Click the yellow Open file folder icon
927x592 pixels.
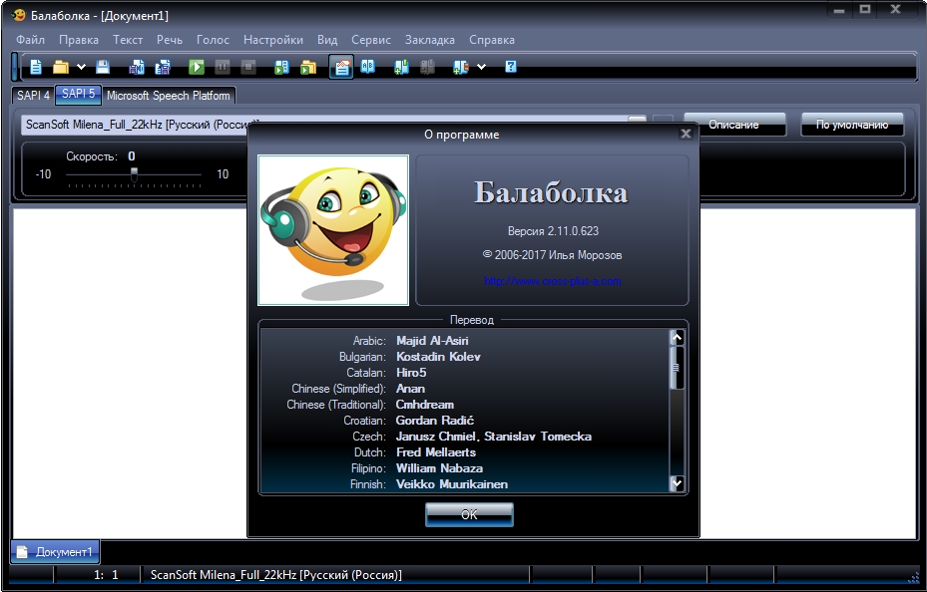pyautogui.click(x=61, y=67)
